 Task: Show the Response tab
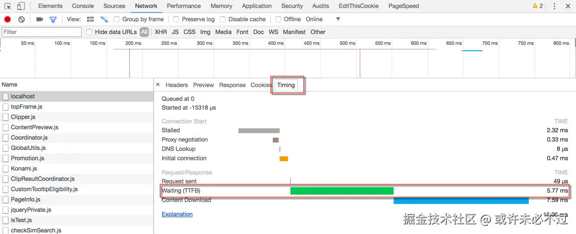[x=232, y=85]
